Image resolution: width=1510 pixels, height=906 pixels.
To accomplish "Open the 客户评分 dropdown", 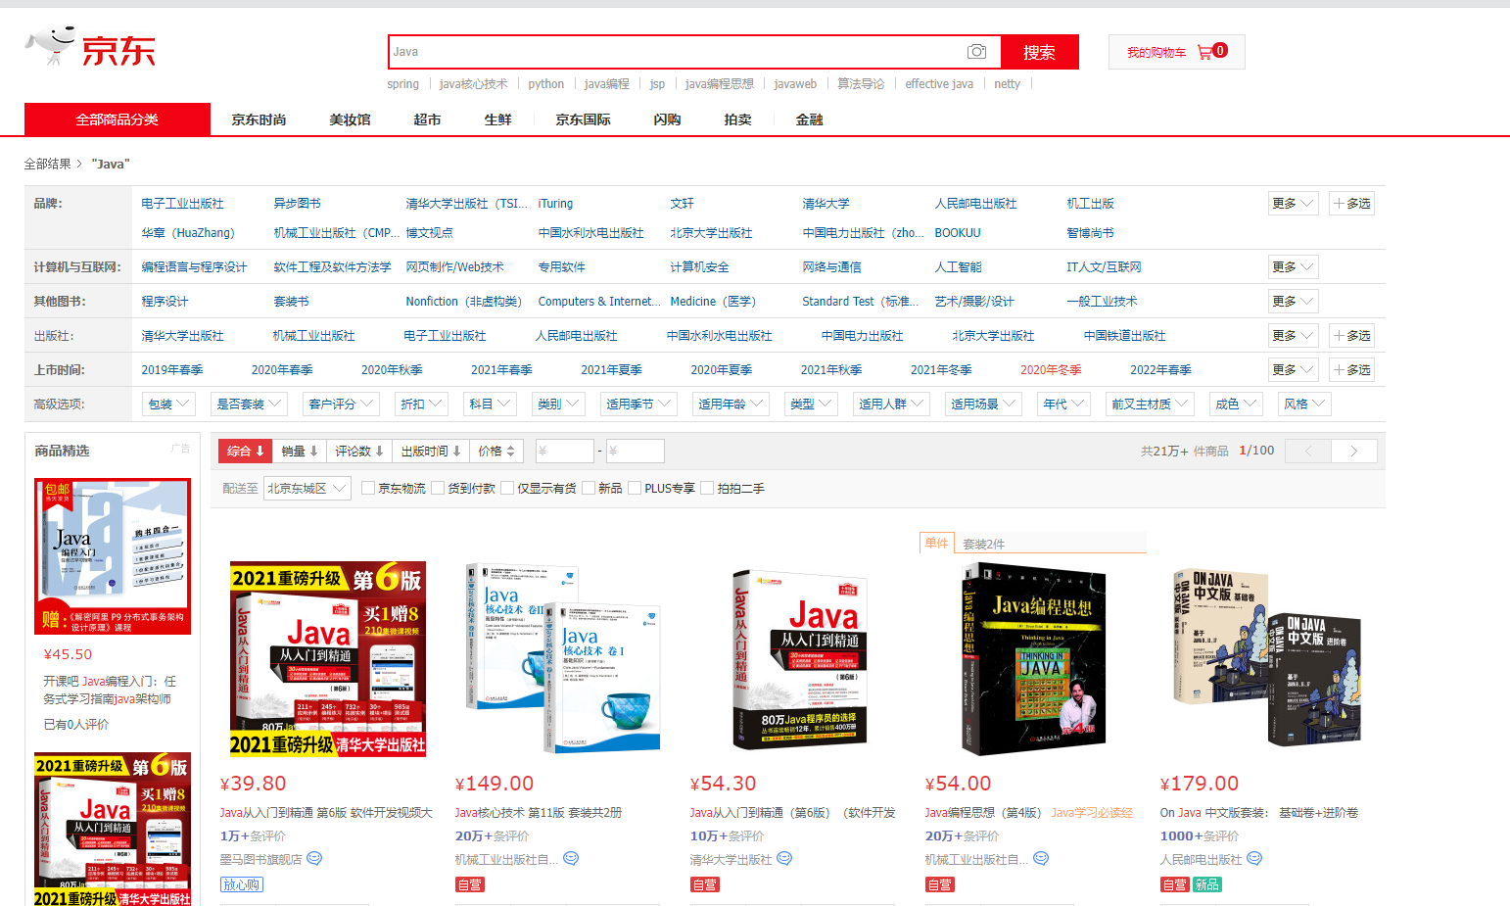I will (x=341, y=404).
